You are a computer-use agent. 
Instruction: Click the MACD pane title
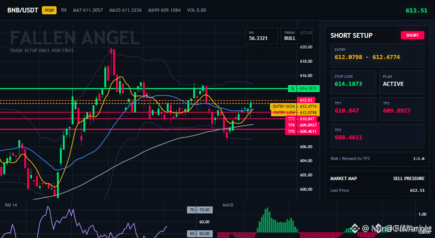228,205
